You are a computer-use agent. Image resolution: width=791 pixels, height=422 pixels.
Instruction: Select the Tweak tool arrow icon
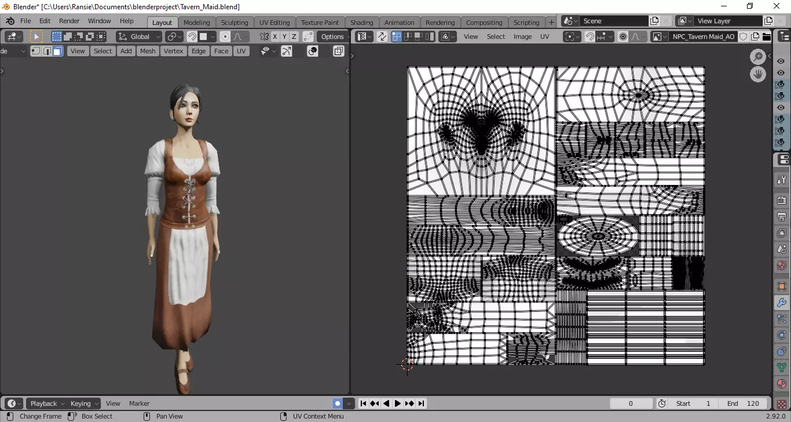pyautogui.click(x=36, y=37)
